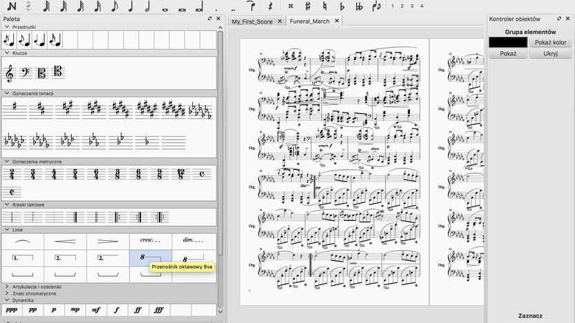Toggle the double dot in toolbar
The height and width of the screenshot is (323, 575).
pos(234,10)
